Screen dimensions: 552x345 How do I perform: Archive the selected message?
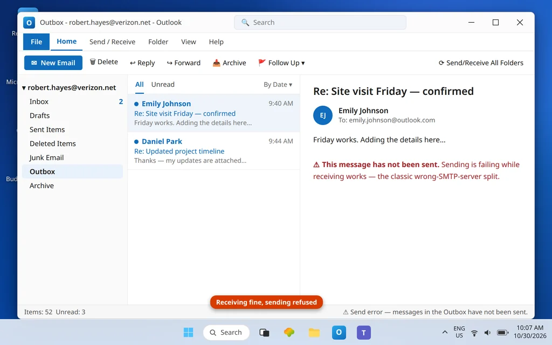[229, 63]
